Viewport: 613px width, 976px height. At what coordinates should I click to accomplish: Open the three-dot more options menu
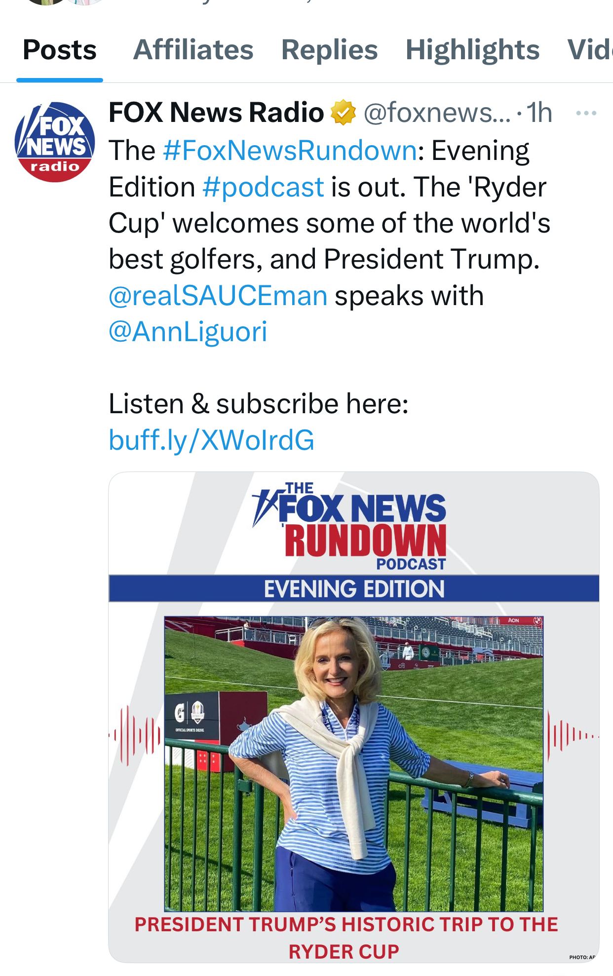click(586, 113)
